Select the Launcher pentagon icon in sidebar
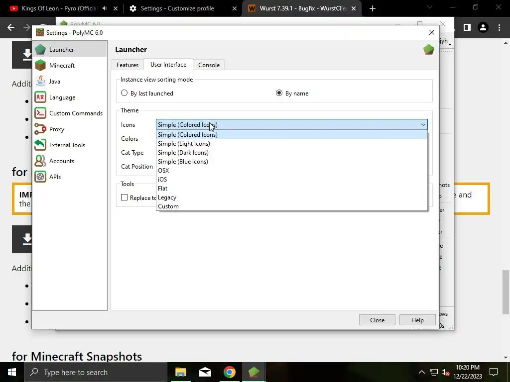The image size is (510, 382). tap(40, 49)
